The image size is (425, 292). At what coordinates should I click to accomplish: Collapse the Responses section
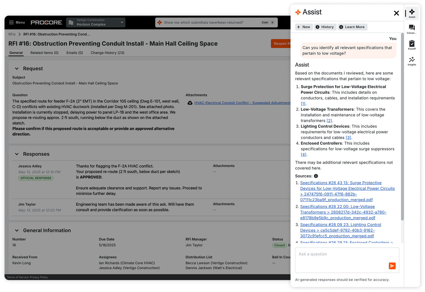17,154
